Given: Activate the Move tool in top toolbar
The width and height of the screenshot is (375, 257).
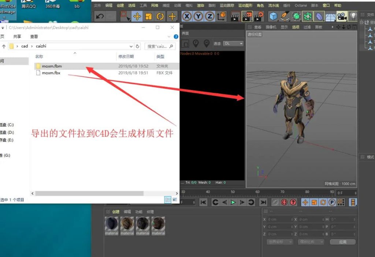Looking at the screenshot, I should pos(137,16).
